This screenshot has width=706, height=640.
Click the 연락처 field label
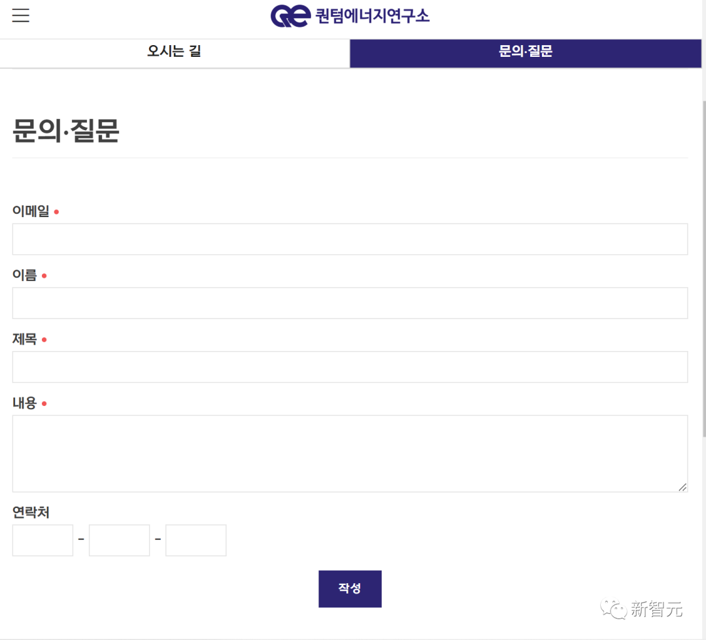pyautogui.click(x=31, y=512)
